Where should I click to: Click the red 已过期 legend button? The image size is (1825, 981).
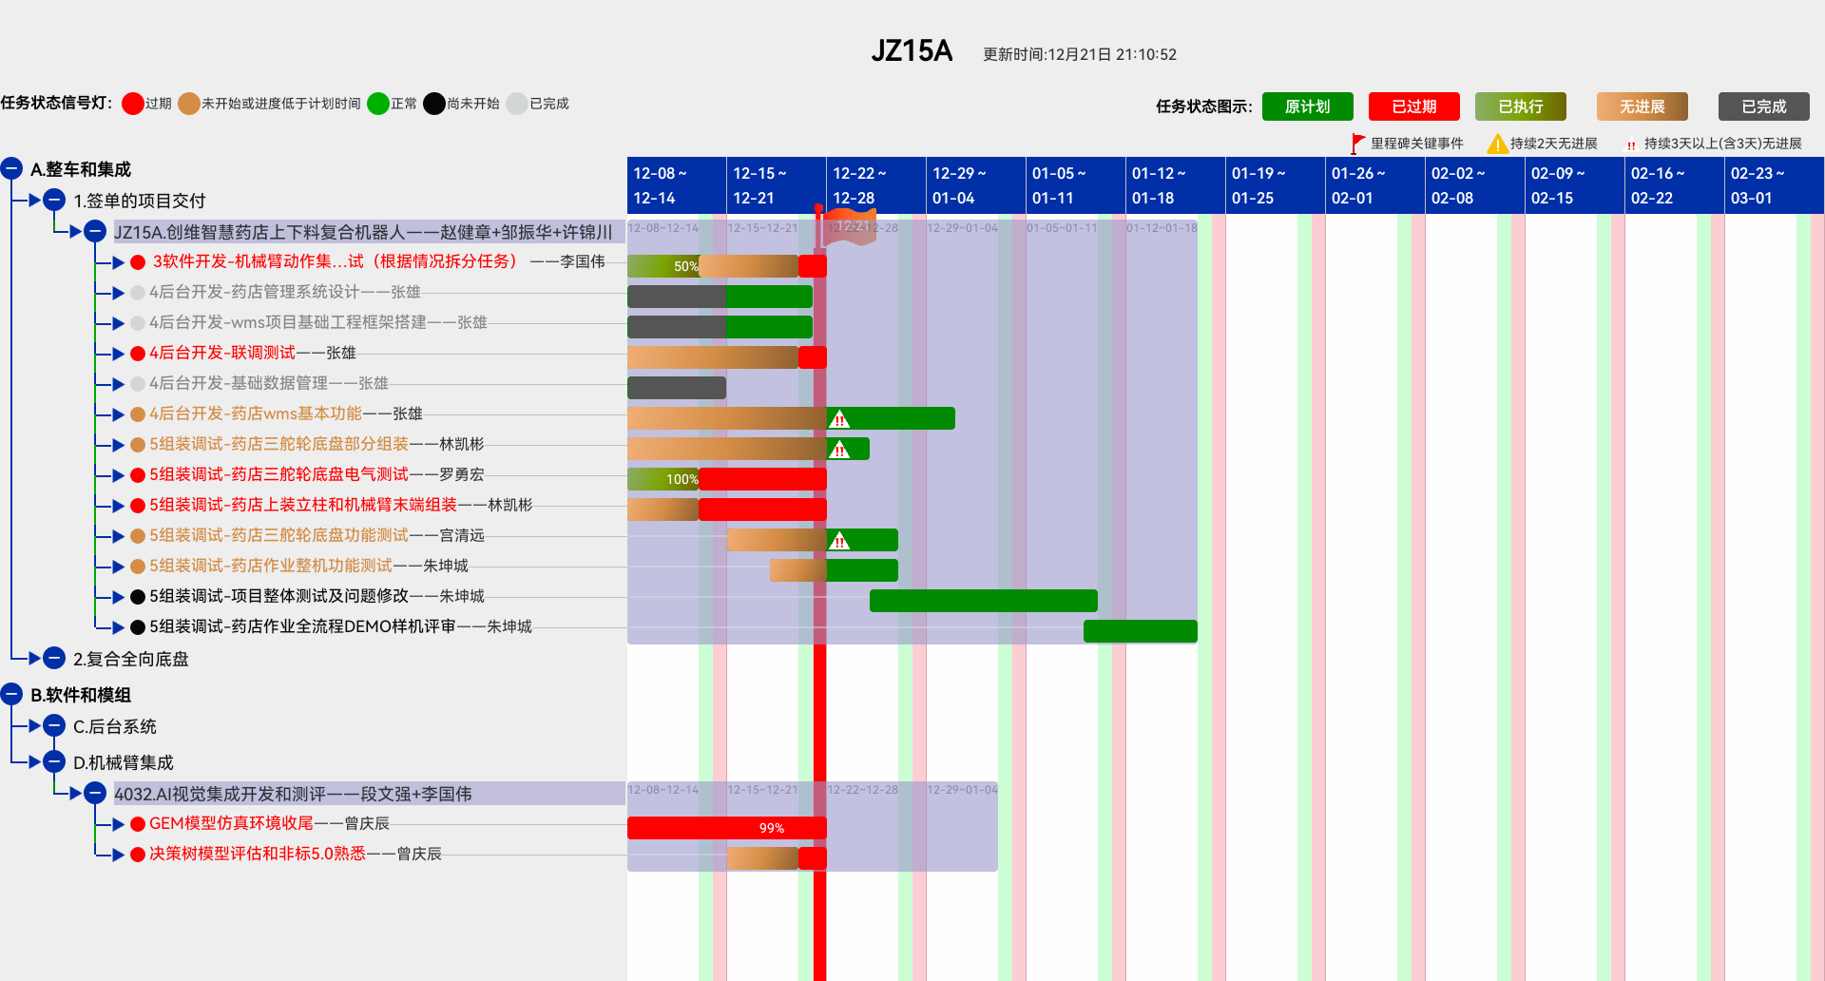(1413, 106)
